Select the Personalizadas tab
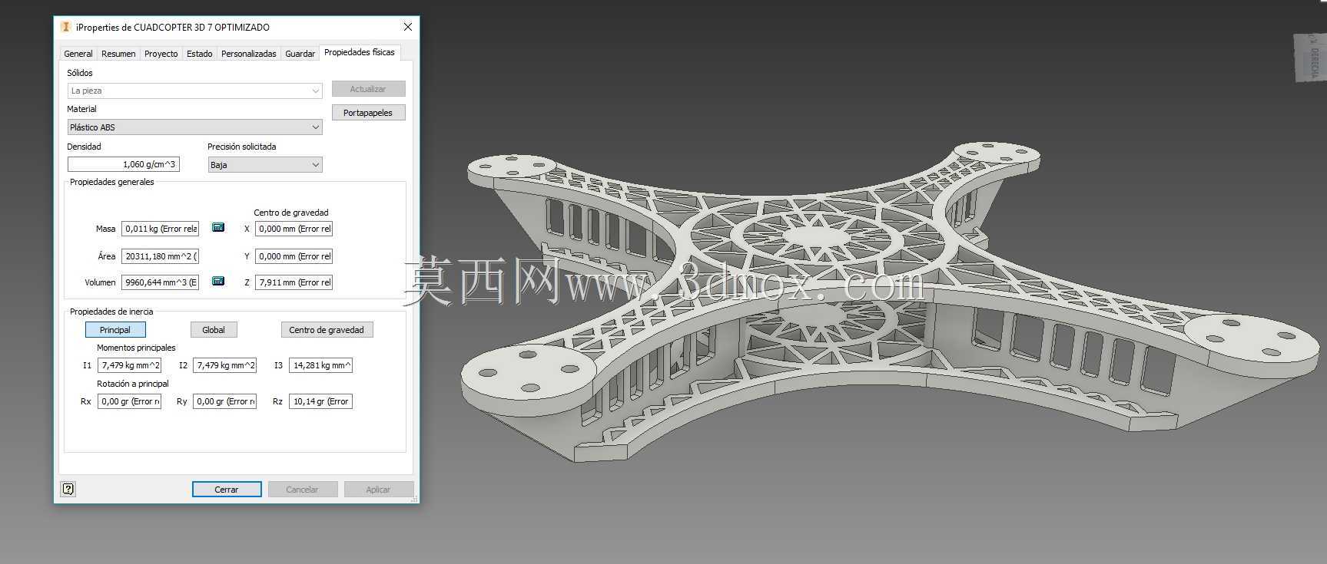Viewport: 1327px width, 564px height. 249,54
